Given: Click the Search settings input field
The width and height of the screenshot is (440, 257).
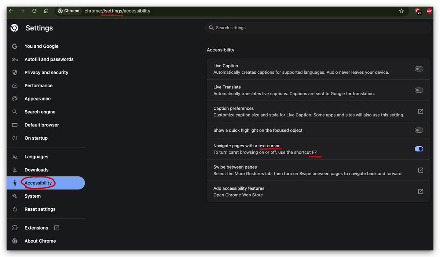Looking at the screenshot, I should click(x=318, y=27).
